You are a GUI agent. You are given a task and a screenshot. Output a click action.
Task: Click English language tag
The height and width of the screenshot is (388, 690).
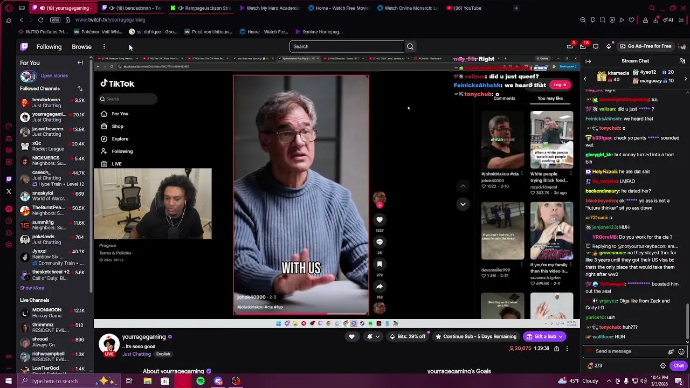(x=163, y=355)
